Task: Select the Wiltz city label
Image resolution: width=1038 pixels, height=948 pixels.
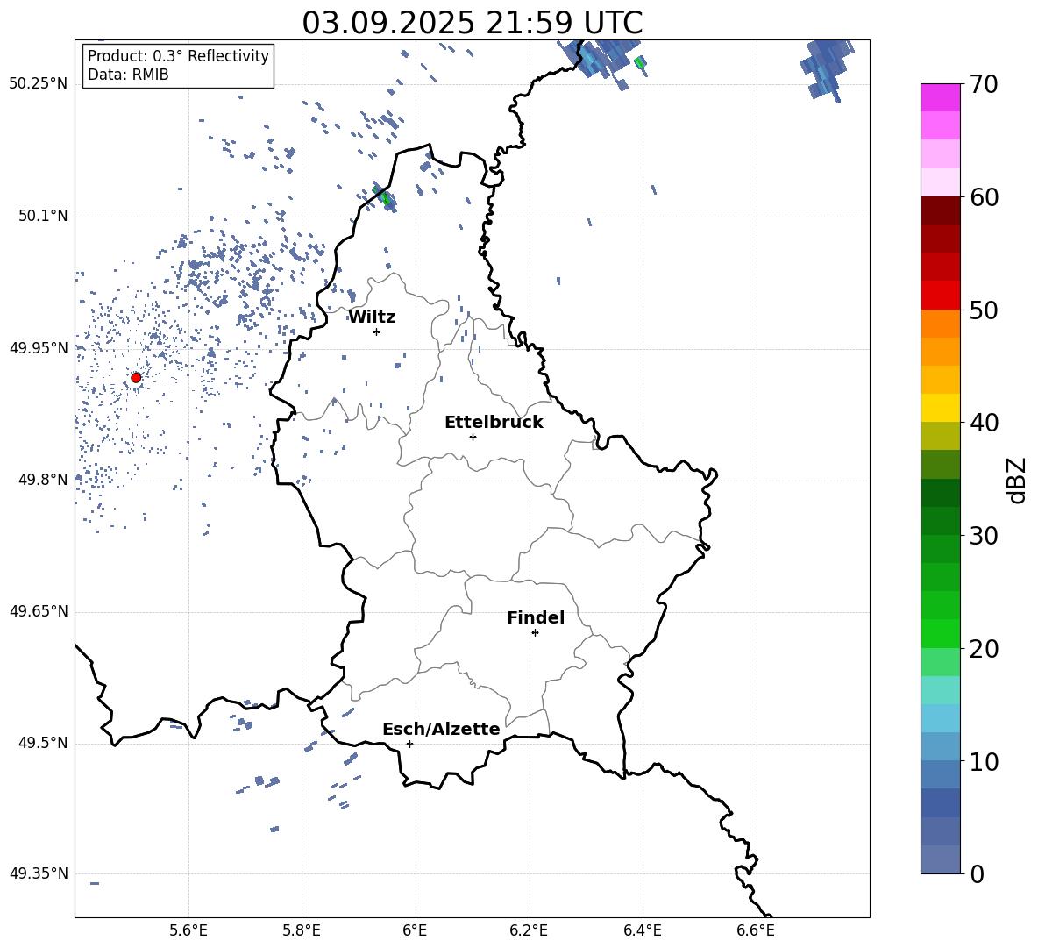Action: tap(372, 317)
